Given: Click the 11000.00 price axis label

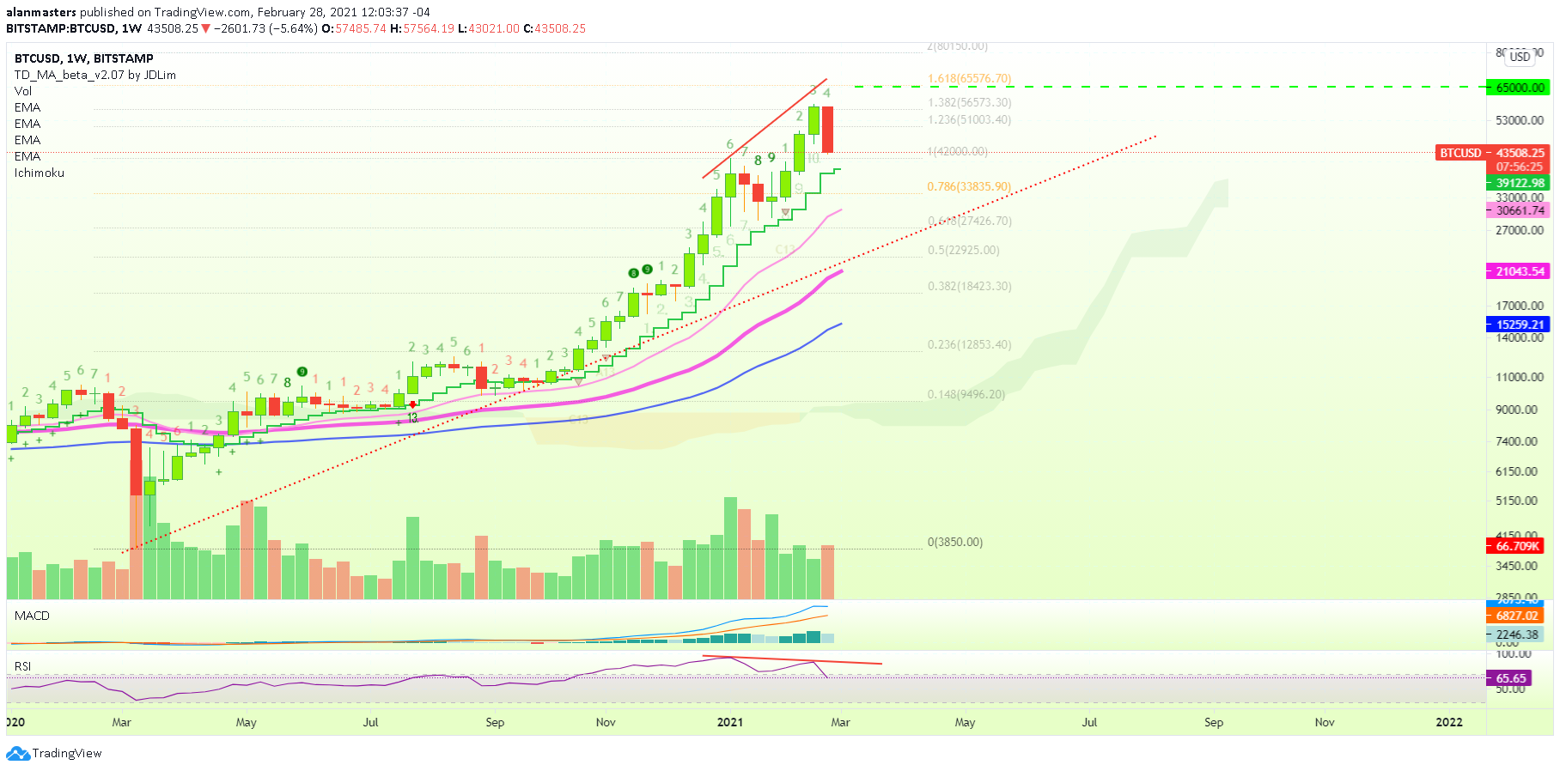Looking at the screenshot, I should click(1520, 377).
